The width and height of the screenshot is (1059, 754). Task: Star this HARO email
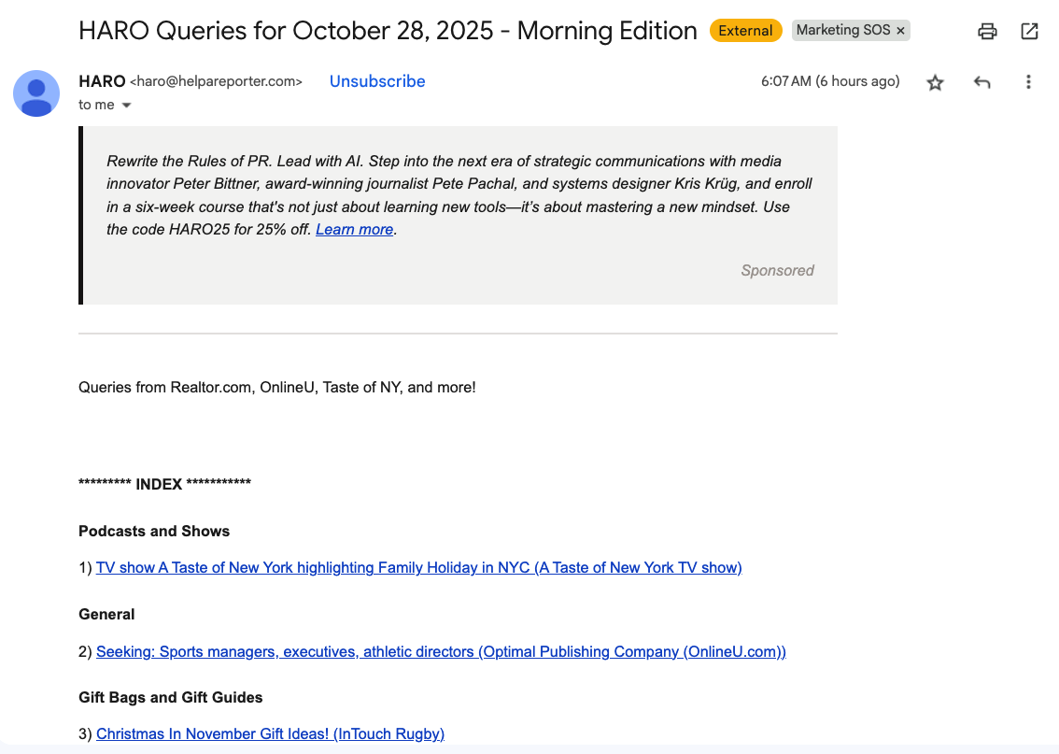click(935, 82)
